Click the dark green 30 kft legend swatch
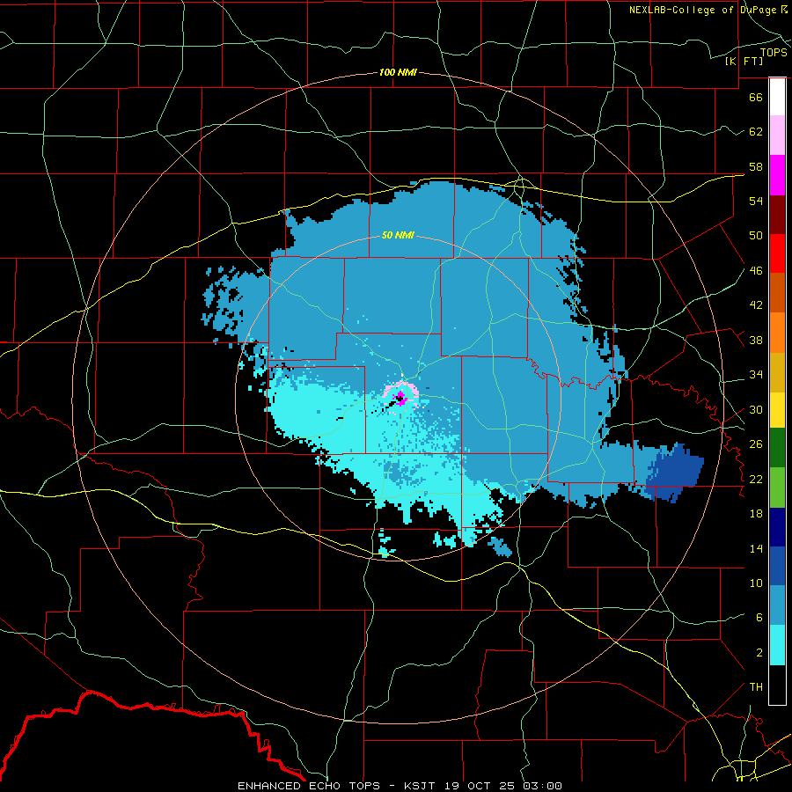This screenshot has height=792, width=792. click(777, 448)
